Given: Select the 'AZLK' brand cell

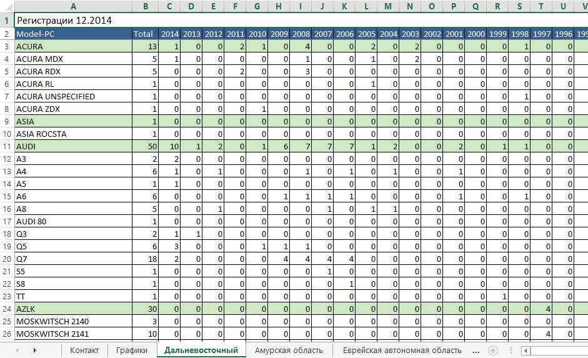Looking at the screenshot, I should (73, 309).
